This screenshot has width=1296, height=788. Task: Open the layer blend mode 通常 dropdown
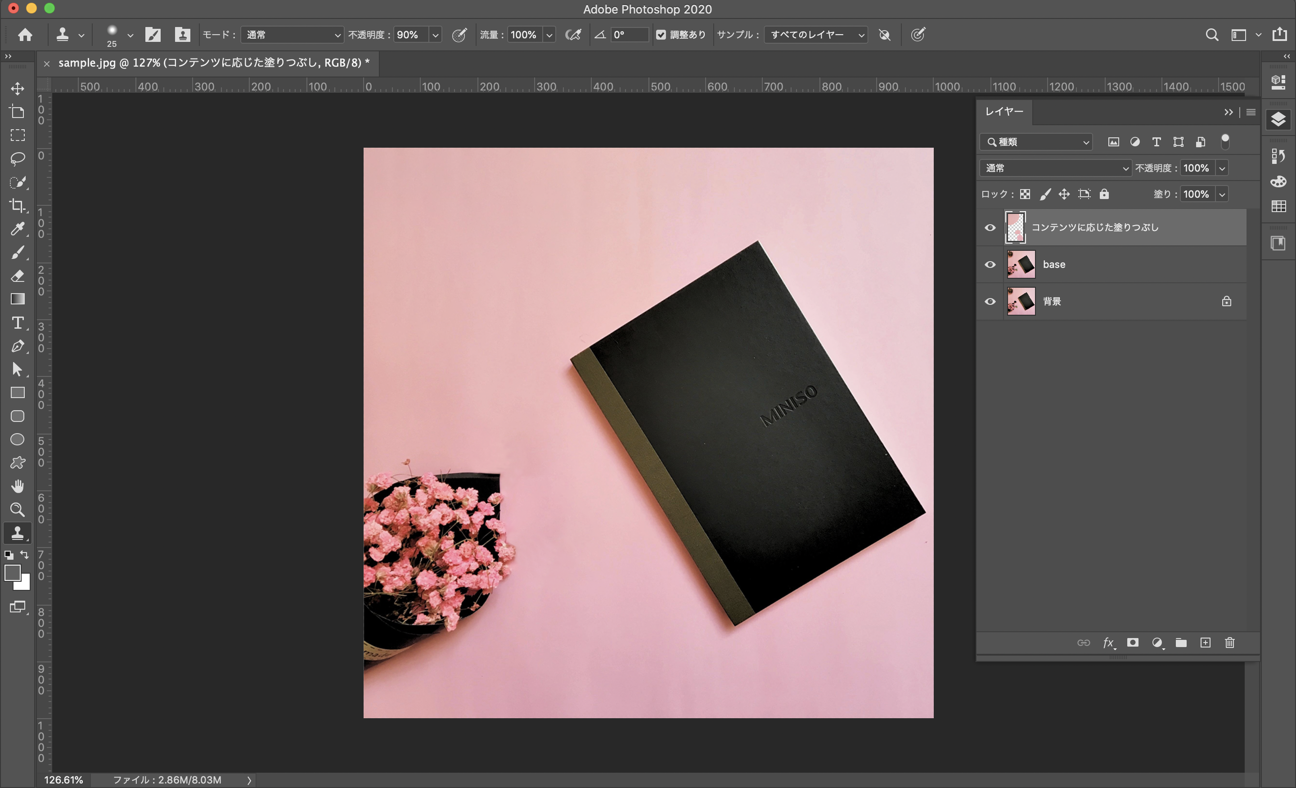pyautogui.click(x=1055, y=168)
